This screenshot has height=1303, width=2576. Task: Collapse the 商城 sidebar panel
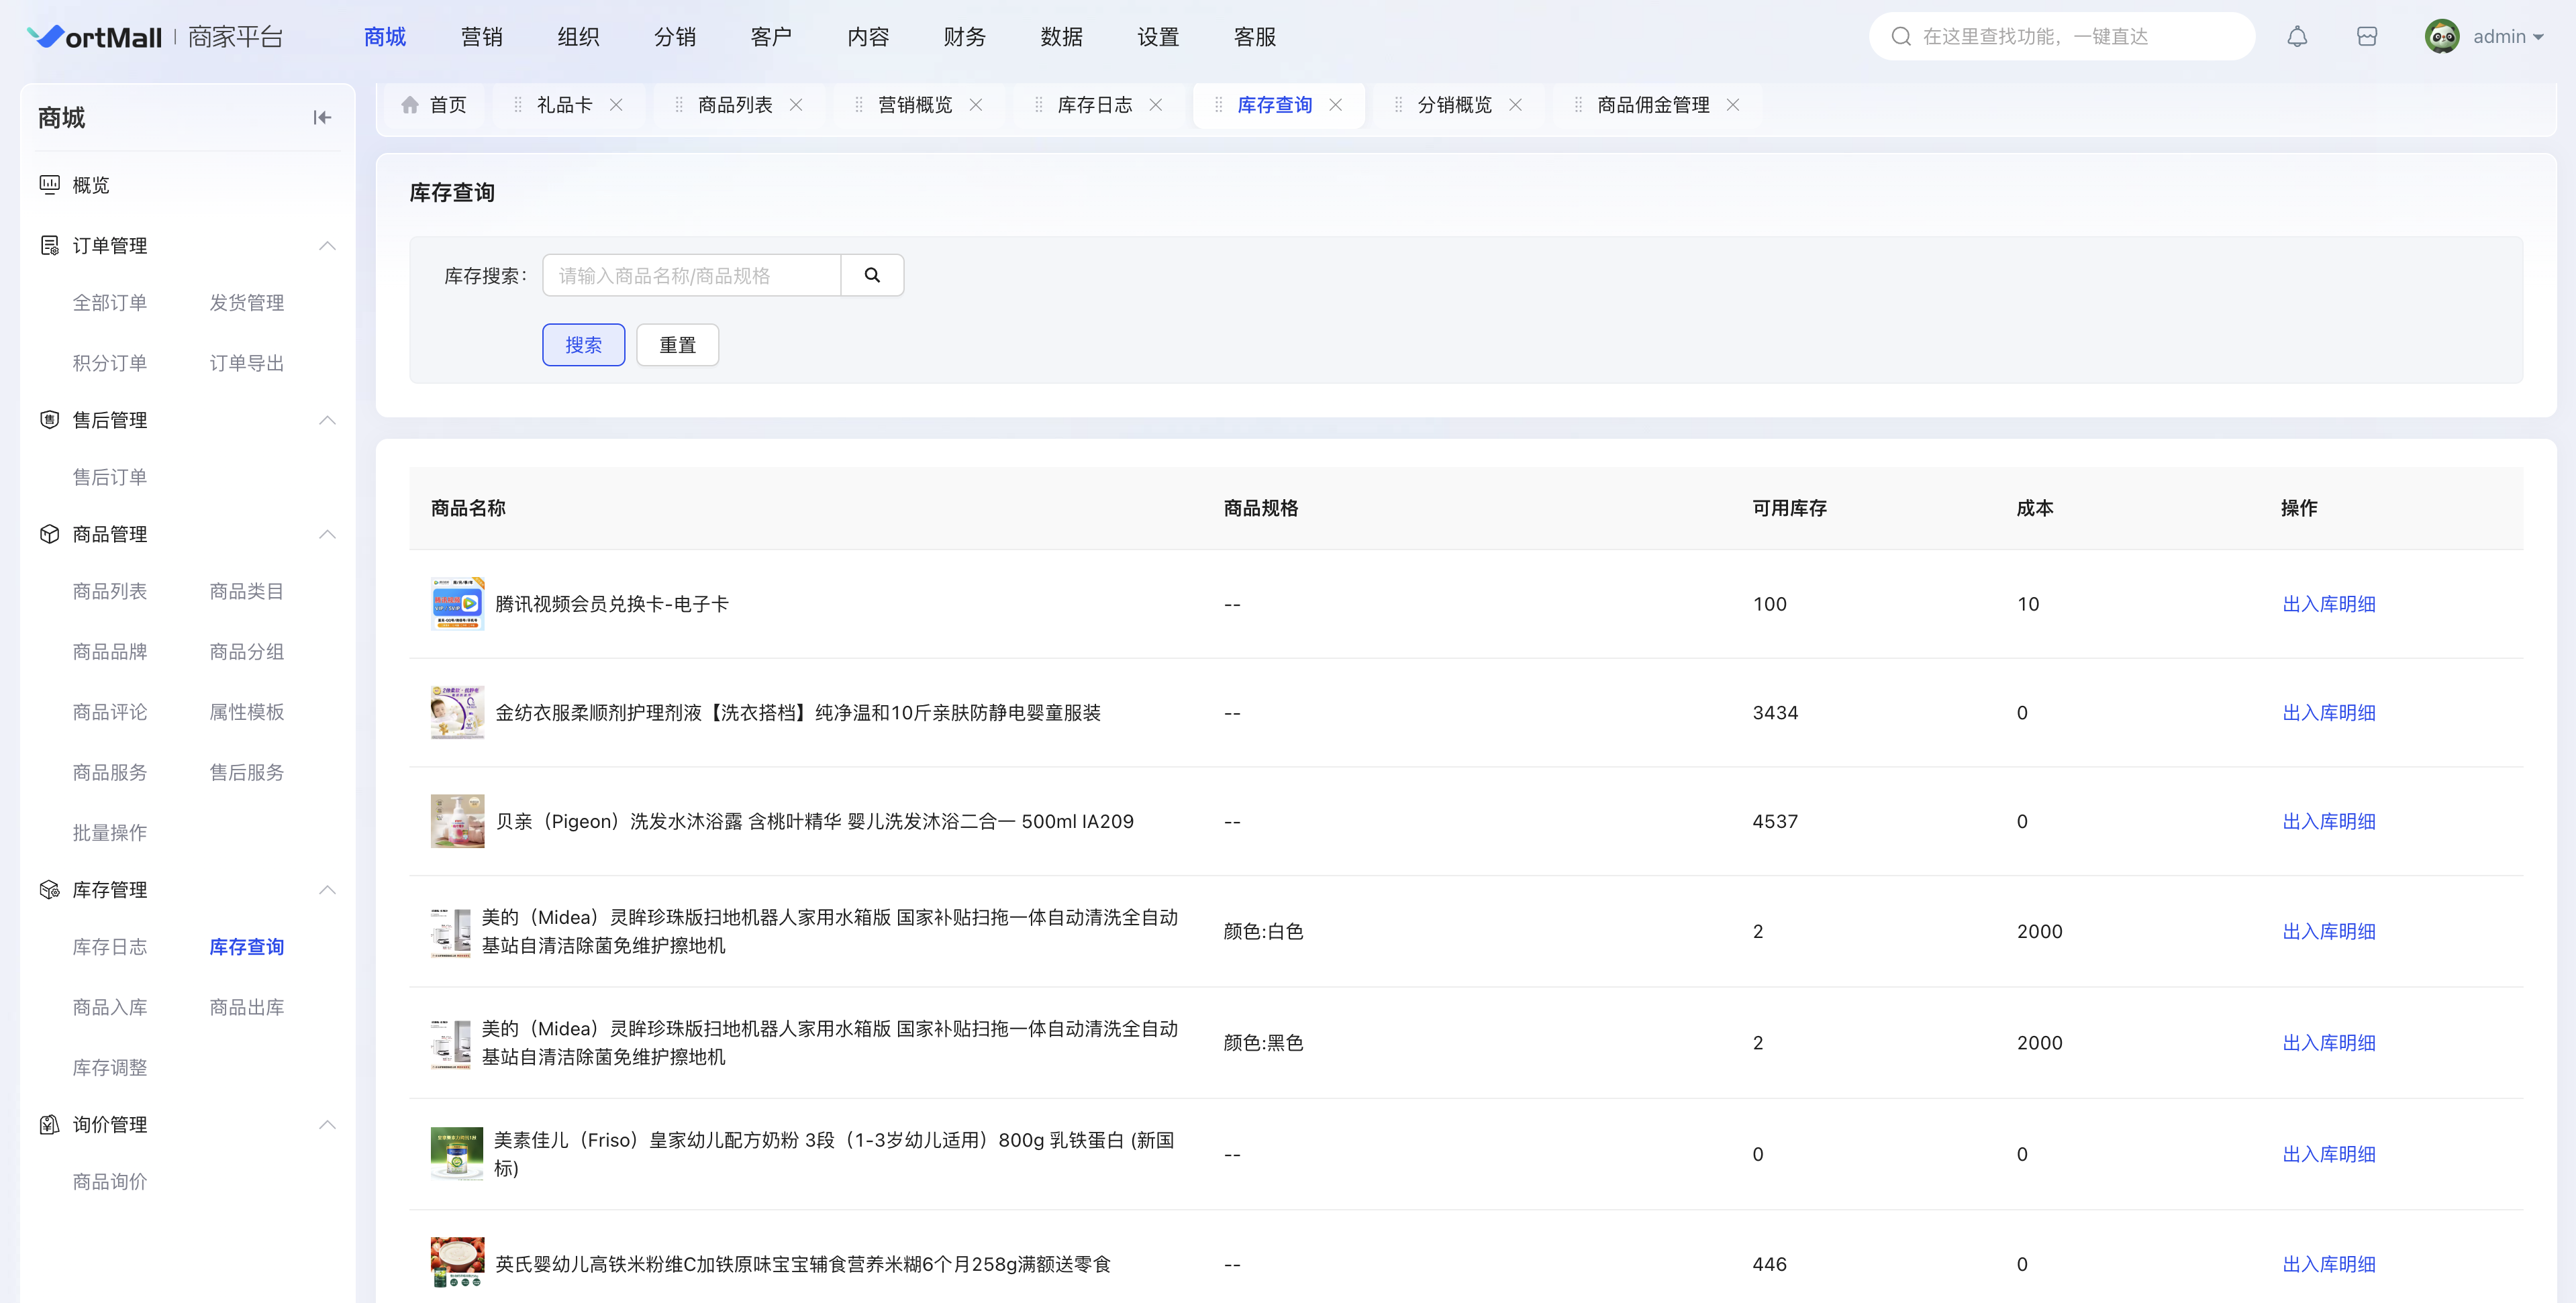click(321, 118)
